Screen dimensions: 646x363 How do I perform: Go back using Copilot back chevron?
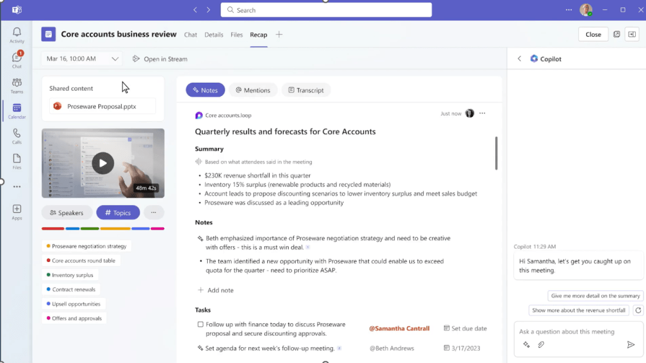(520, 59)
